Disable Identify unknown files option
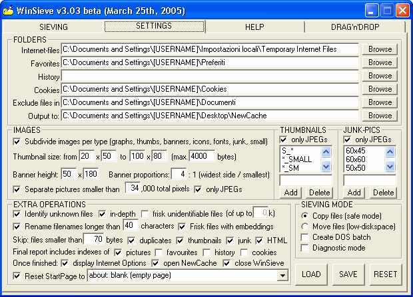The width and height of the screenshot is (413, 297). 17,214
